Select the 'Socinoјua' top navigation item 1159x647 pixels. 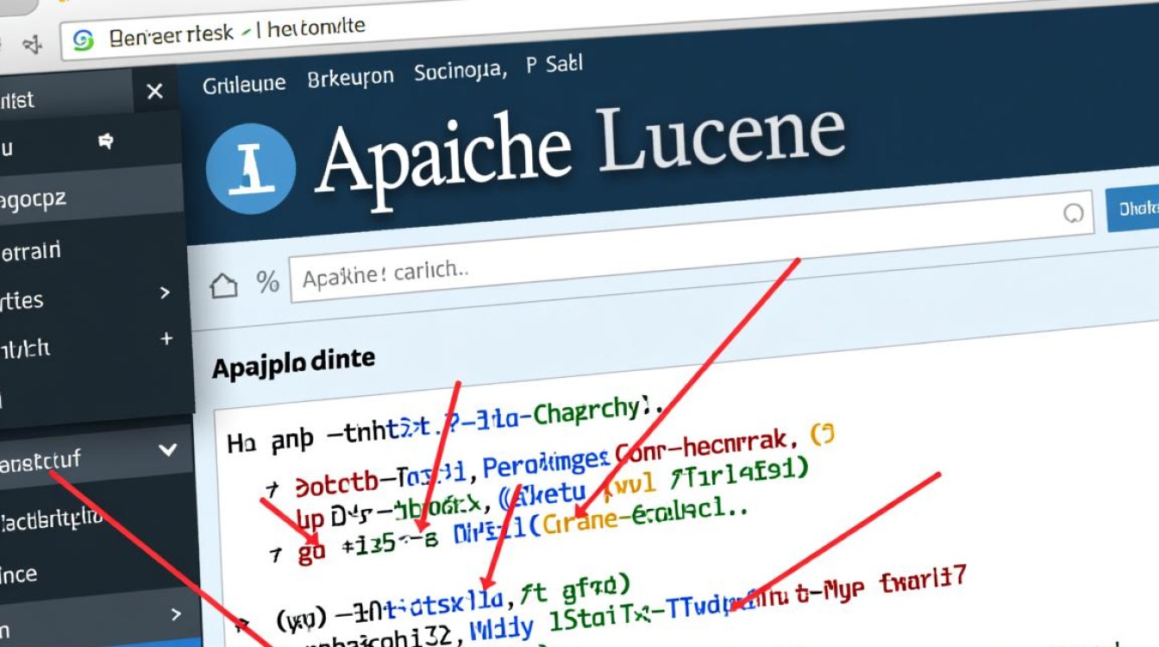459,72
